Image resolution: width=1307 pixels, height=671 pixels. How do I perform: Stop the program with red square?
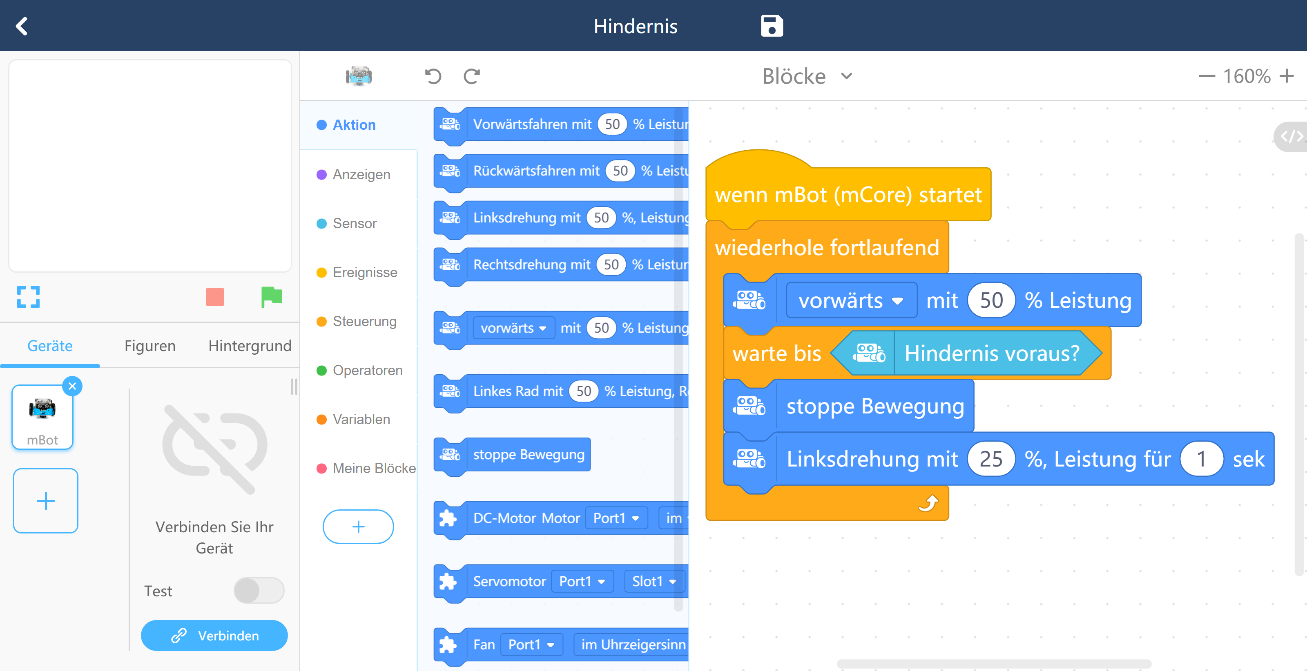(x=215, y=297)
